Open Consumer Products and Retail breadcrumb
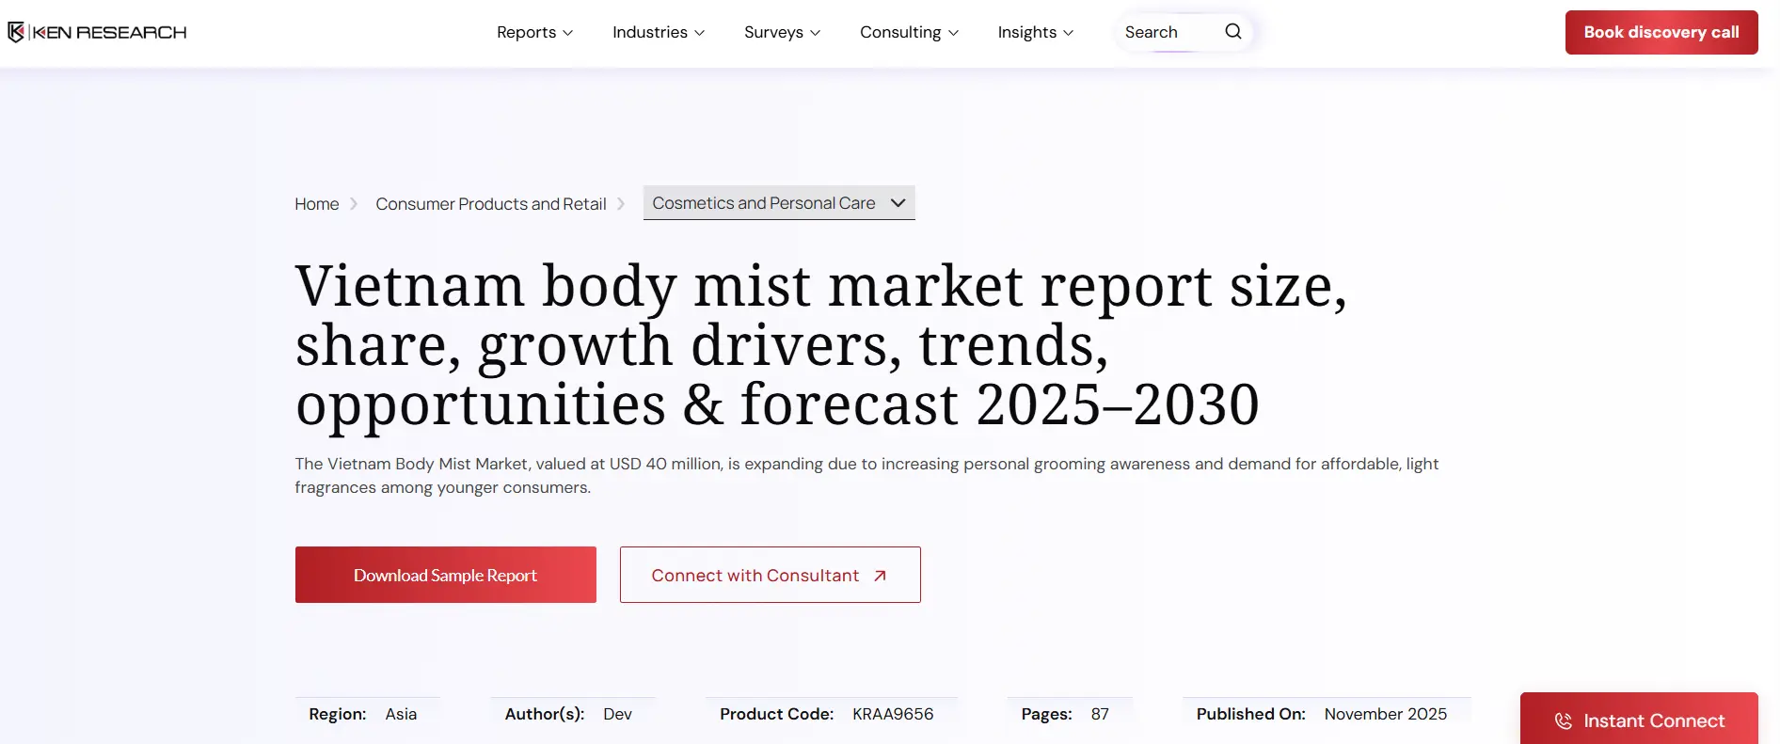1780x744 pixels. point(491,204)
